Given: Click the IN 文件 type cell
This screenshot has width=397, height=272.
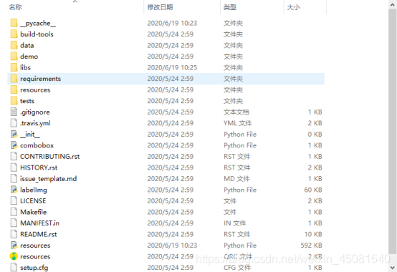Looking at the screenshot, I should [x=235, y=223].
